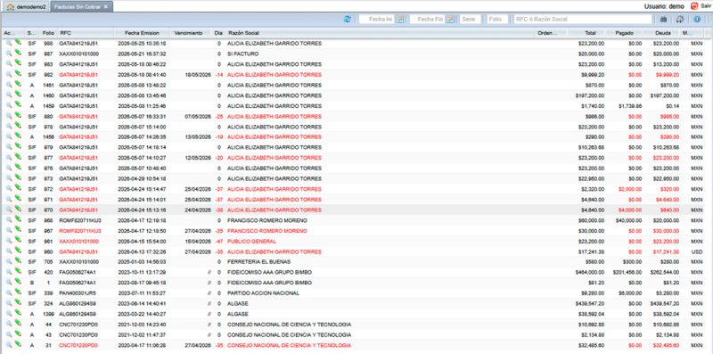Click the 2025-01-03 14:56:03 emission date
Image resolution: width=713 pixels, height=354 pixels.
tap(142, 262)
